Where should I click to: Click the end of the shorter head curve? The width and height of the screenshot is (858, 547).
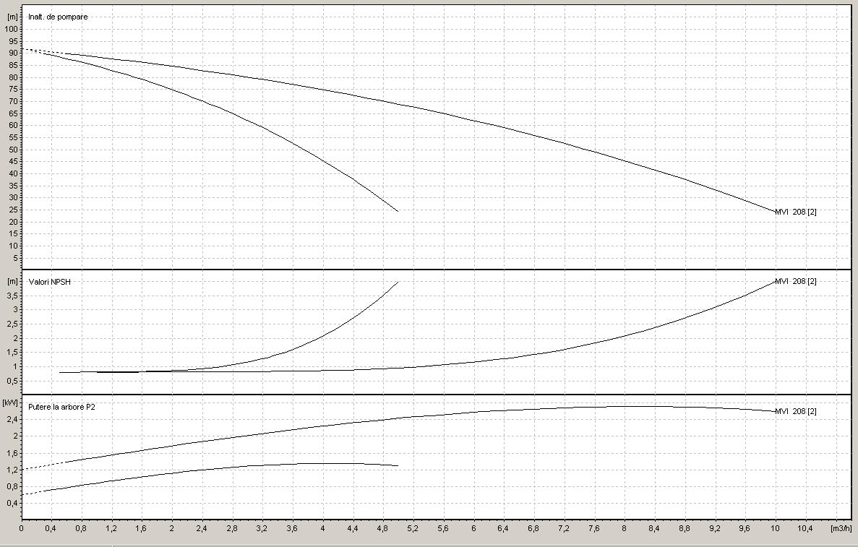(398, 211)
